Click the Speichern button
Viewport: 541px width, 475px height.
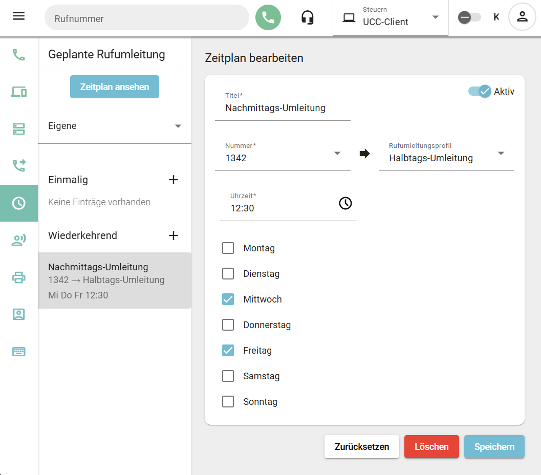tap(494, 447)
